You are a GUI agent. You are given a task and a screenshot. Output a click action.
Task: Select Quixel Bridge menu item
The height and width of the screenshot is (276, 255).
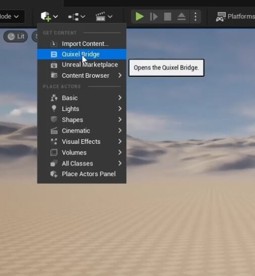pos(82,54)
